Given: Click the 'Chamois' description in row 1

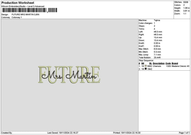Looking at the screenshot, I should point(157,66).
